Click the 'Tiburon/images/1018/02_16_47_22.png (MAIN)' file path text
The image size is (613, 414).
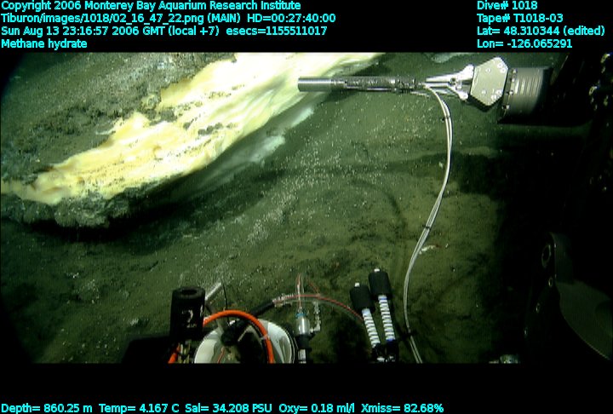[121, 19]
